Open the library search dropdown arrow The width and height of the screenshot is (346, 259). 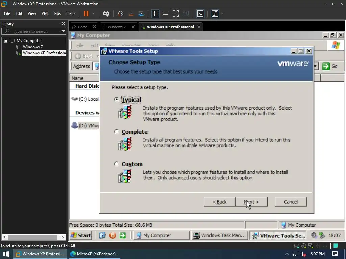click(x=63, y=31)
